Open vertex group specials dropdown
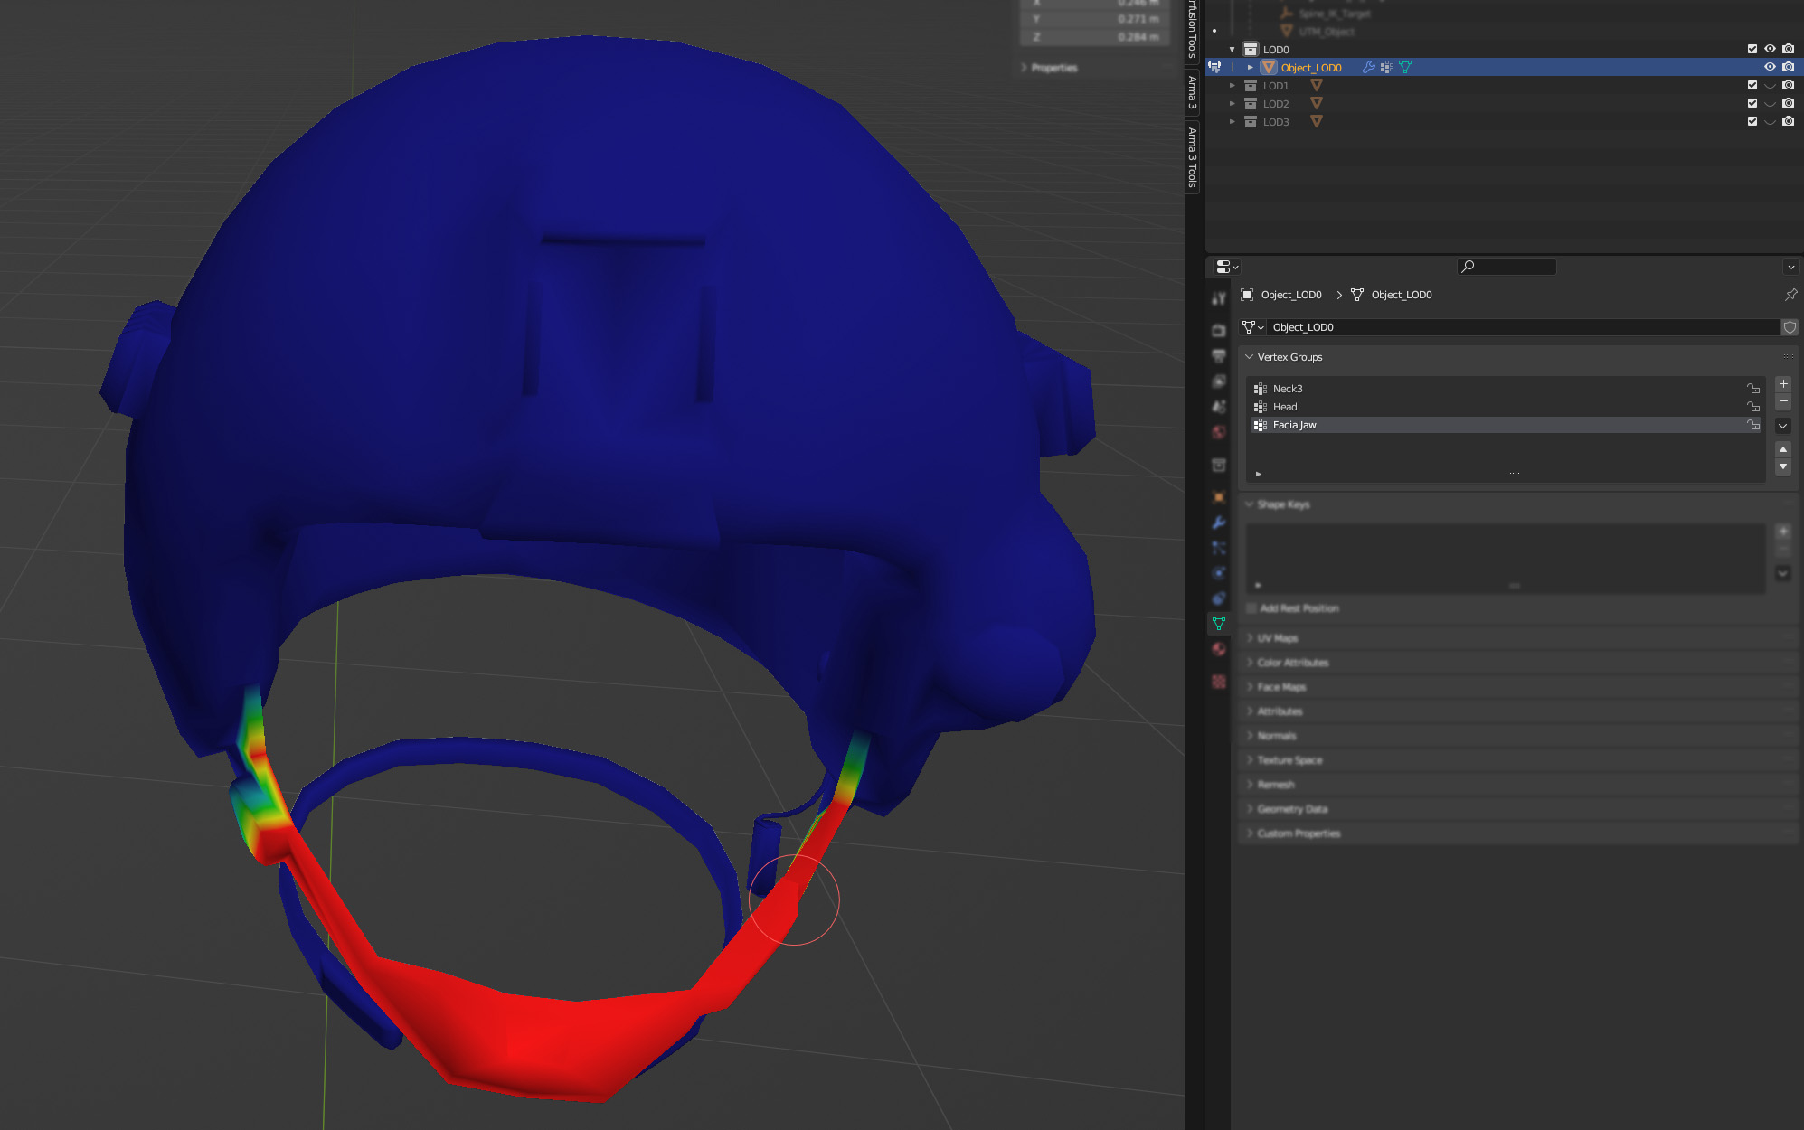 1783,426
